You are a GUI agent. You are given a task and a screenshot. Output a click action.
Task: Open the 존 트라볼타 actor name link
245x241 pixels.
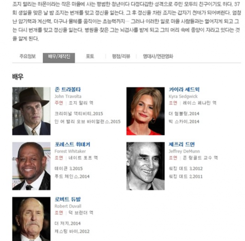[68, 89]
